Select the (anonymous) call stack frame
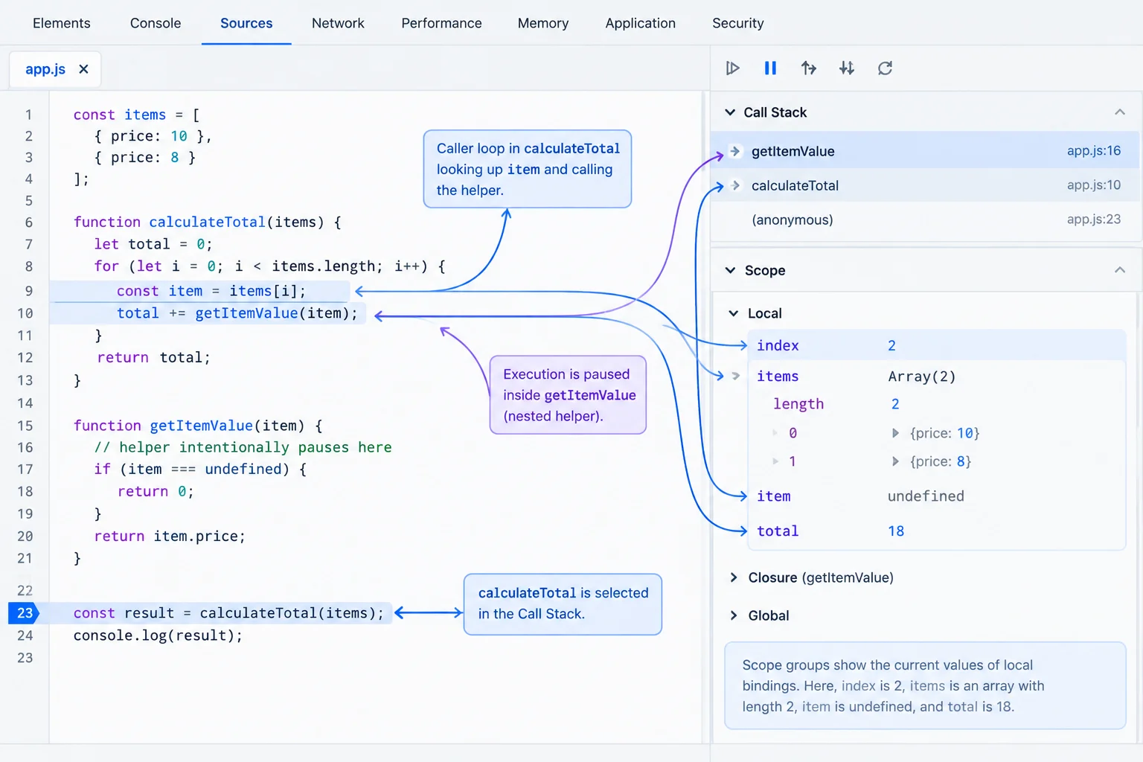The image size is (1143, 762). (x=925, y=220)
